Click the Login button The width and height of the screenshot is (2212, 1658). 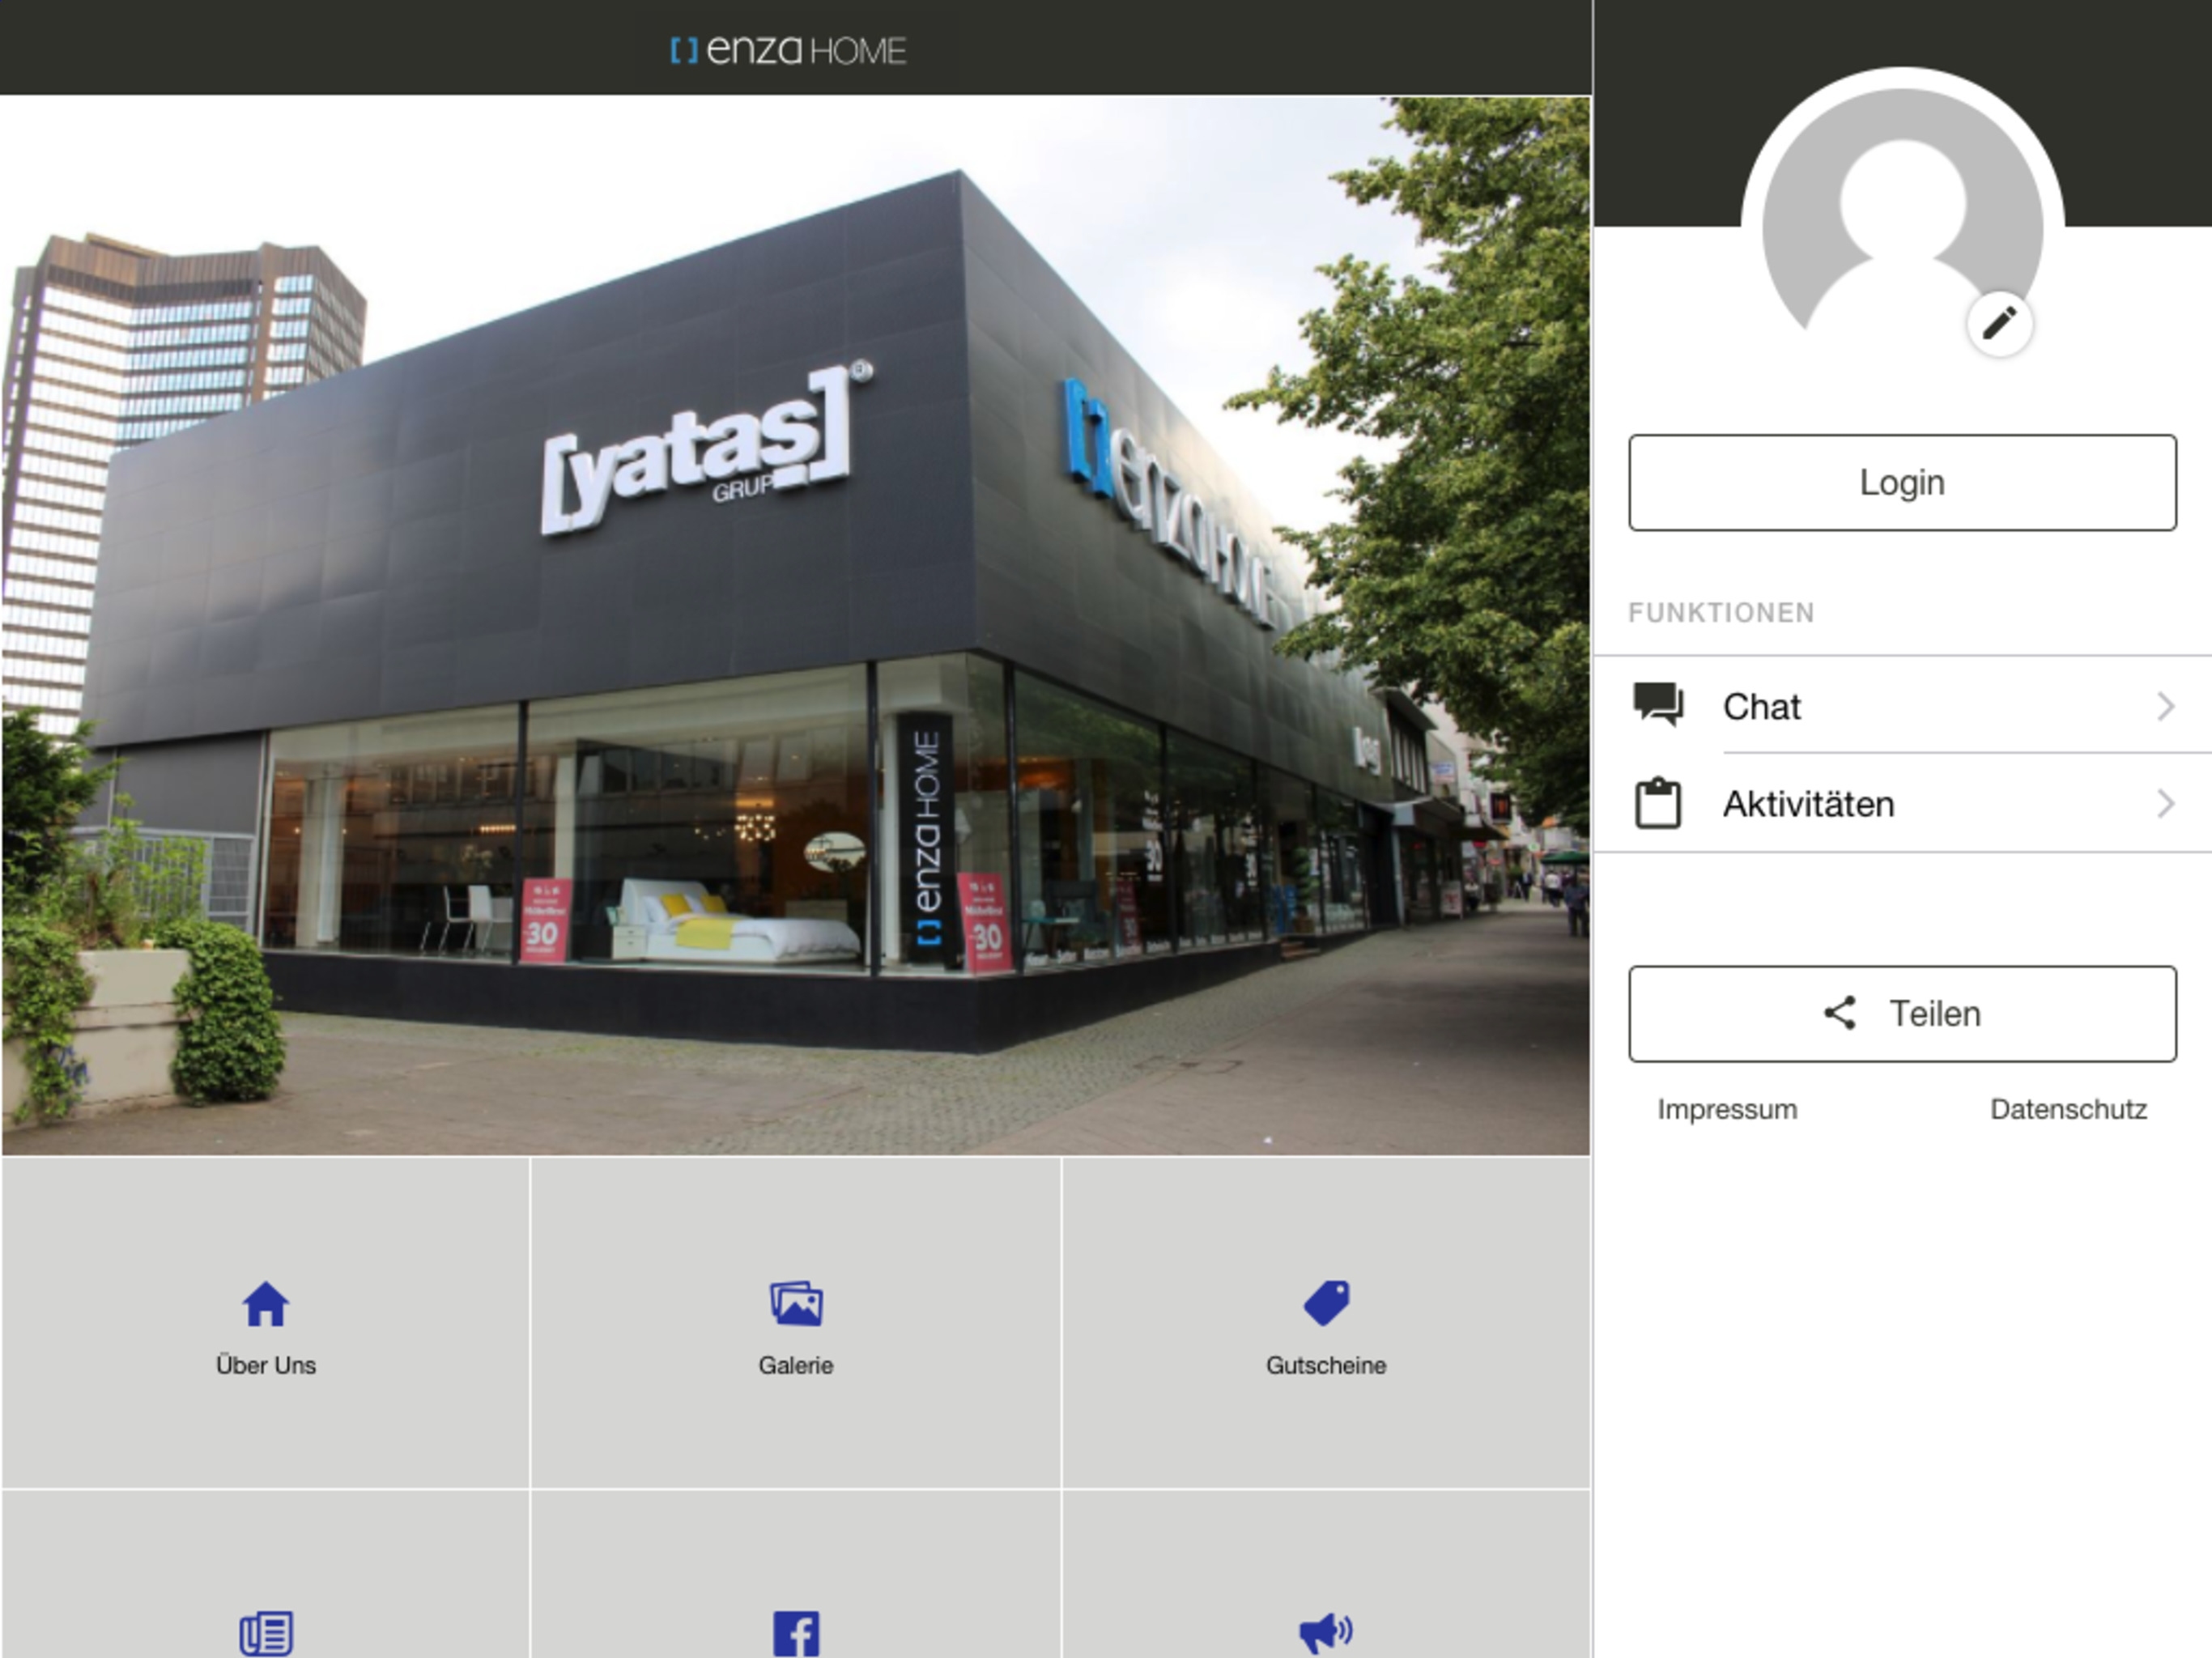1902,482
